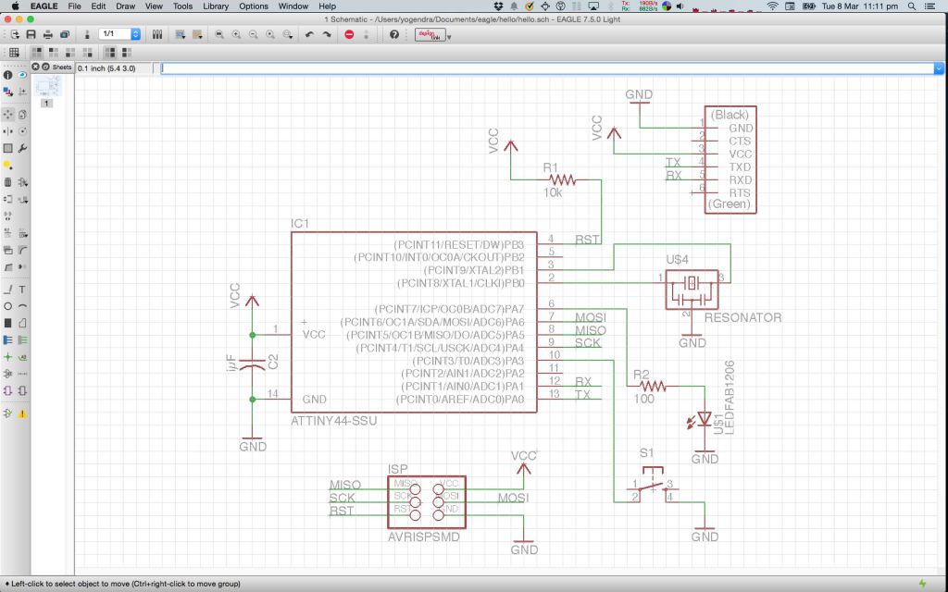Viewport: 948px width, 592px height.
Task: Click the Zoom Out magnifier icon
Action: [x=254, y=34]
